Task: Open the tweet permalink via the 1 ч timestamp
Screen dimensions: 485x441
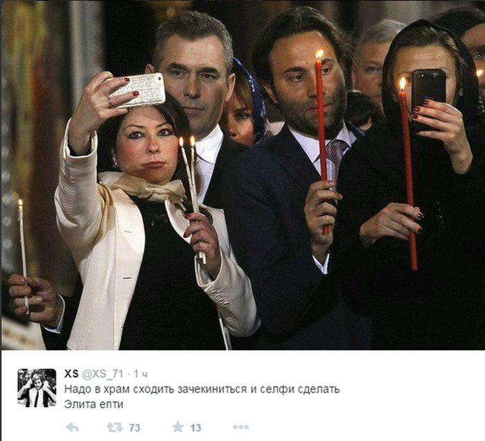Action: click(141, 374)
